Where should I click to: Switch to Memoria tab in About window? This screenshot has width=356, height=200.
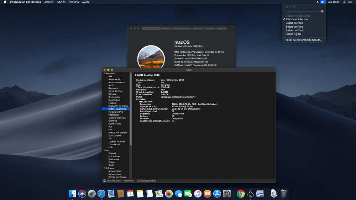198,28
